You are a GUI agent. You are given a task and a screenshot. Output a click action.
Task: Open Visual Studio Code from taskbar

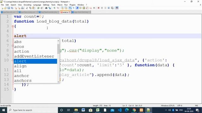pyautogui.click(x=120, y=110)
